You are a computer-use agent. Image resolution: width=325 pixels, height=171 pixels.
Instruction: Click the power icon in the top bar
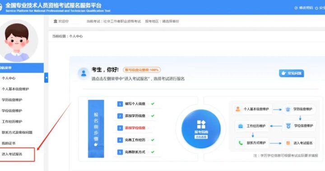pos(316,8)
